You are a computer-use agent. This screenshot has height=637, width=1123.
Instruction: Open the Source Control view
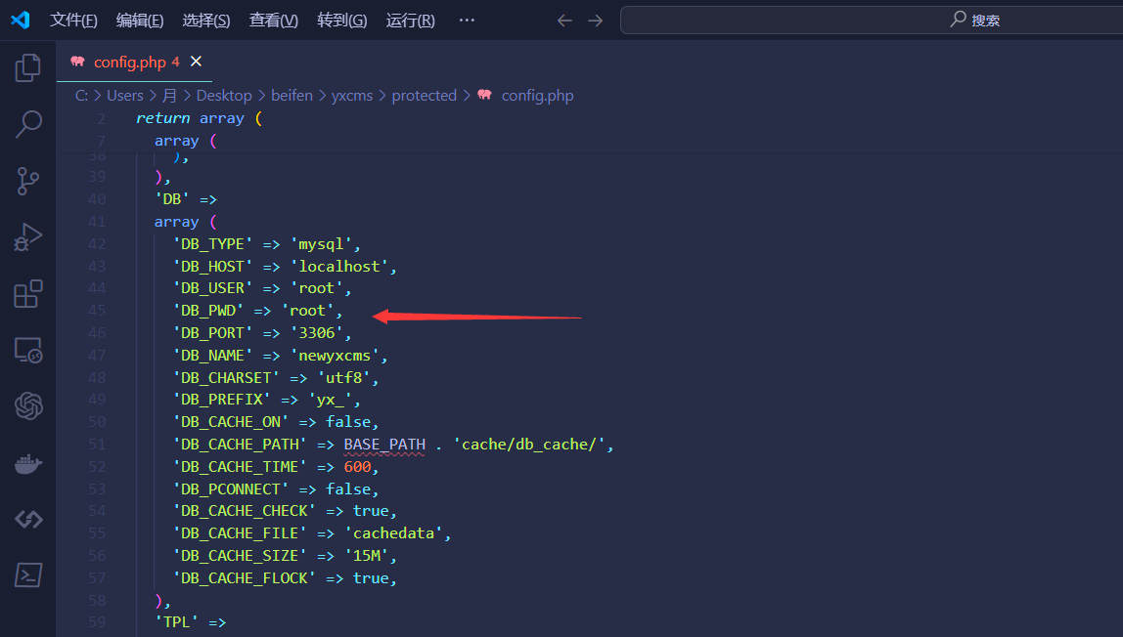coord(27,181)
